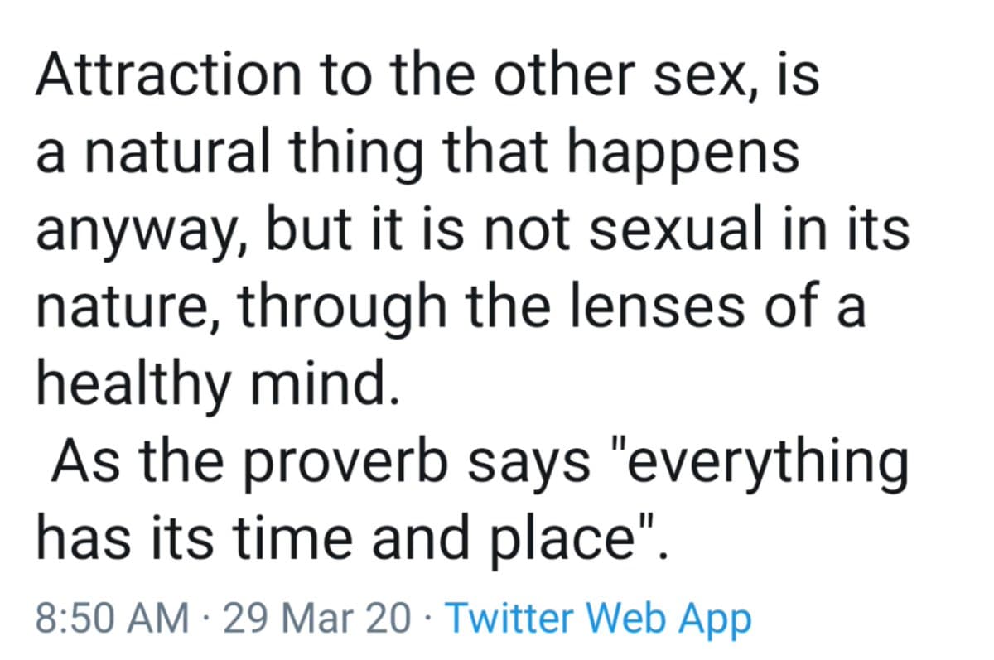Click the 8:50 AM timestamp
The height and width of the screenshot is (660, 994).
click(x=112, y=618)
